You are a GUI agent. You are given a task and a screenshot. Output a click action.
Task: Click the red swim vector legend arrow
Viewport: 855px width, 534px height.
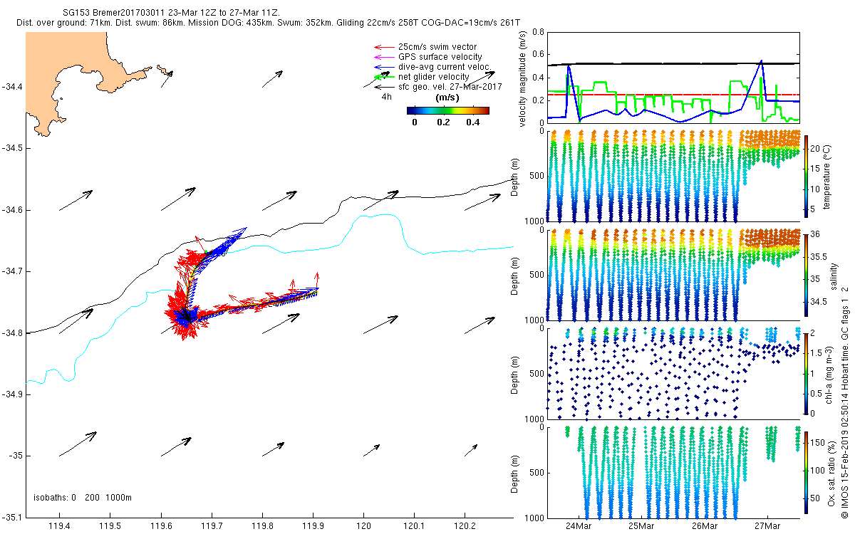point(385,47)
